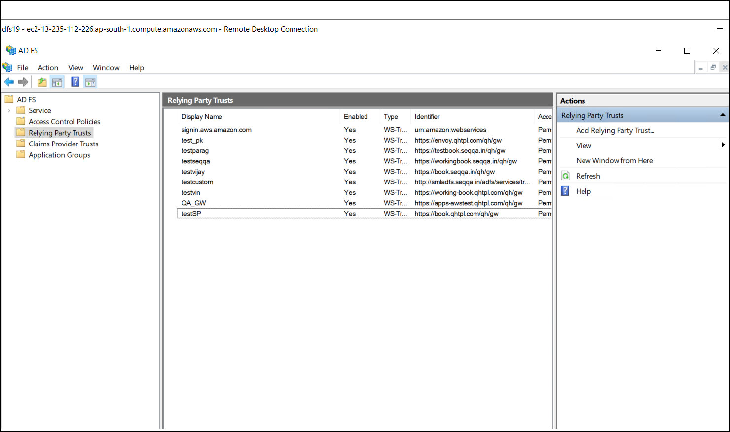Screen dimensions: 730x432
Task: Click New Window from Here action
Action: coord(615,161)
